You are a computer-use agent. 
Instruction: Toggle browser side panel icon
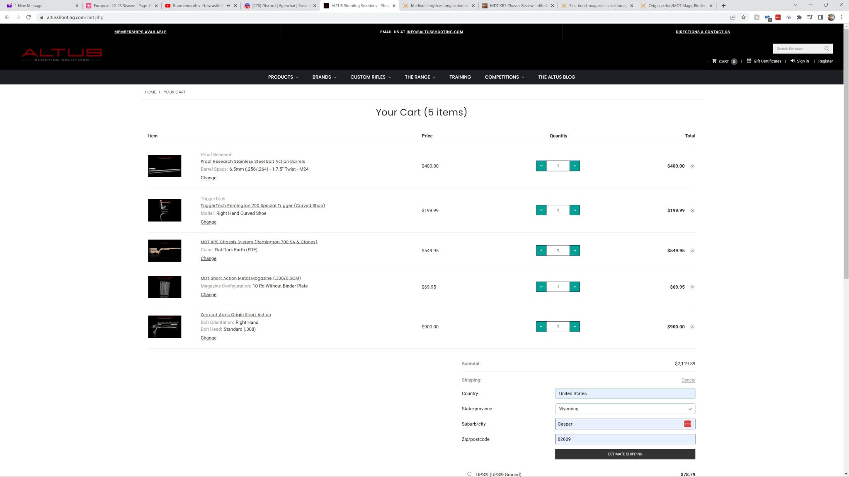point(820,17)
